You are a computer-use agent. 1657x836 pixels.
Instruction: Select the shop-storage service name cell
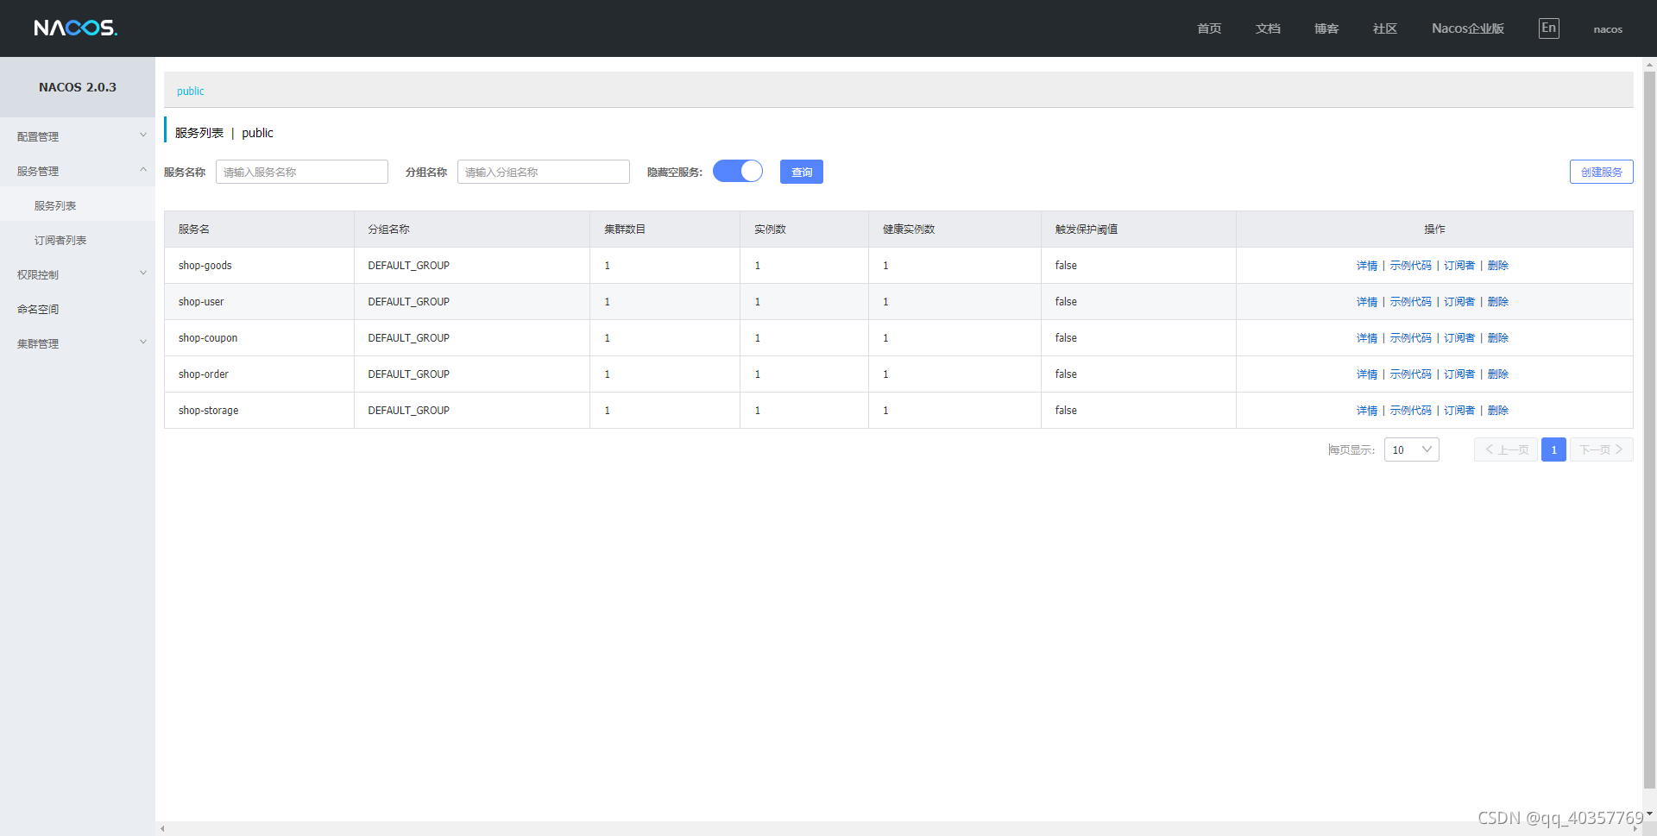pyautogui.click(x=259, y=411)
